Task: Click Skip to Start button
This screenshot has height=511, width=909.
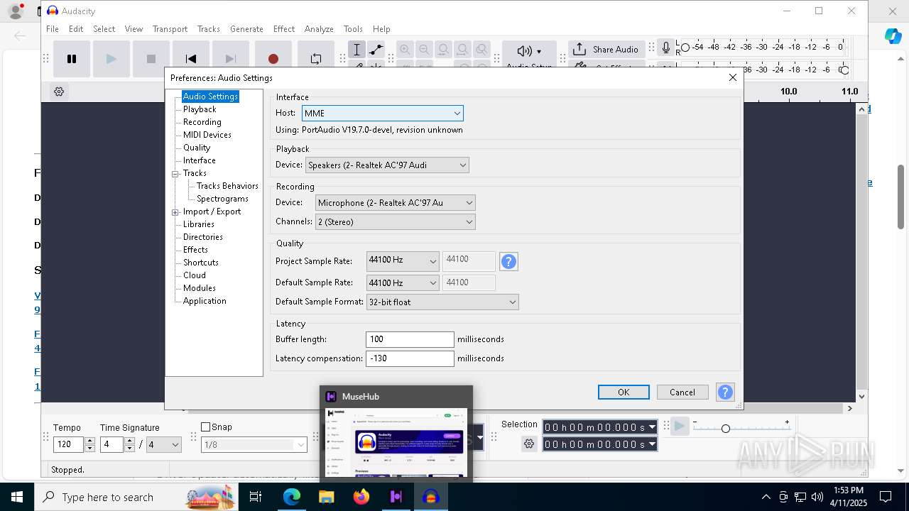Action: click(190, 59)
